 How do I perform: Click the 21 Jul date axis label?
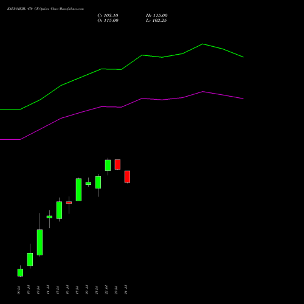tap(97, 290)
